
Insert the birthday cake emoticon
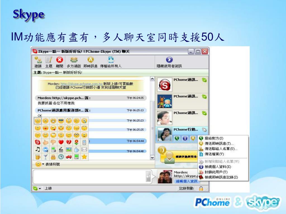tap(53, 157)
